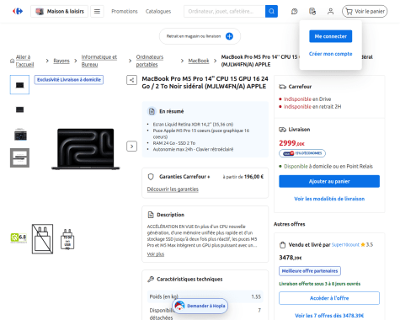This screenshot has width=400, height=320.
Task: Click the 3.5 star rating
Action: (367, 245)
